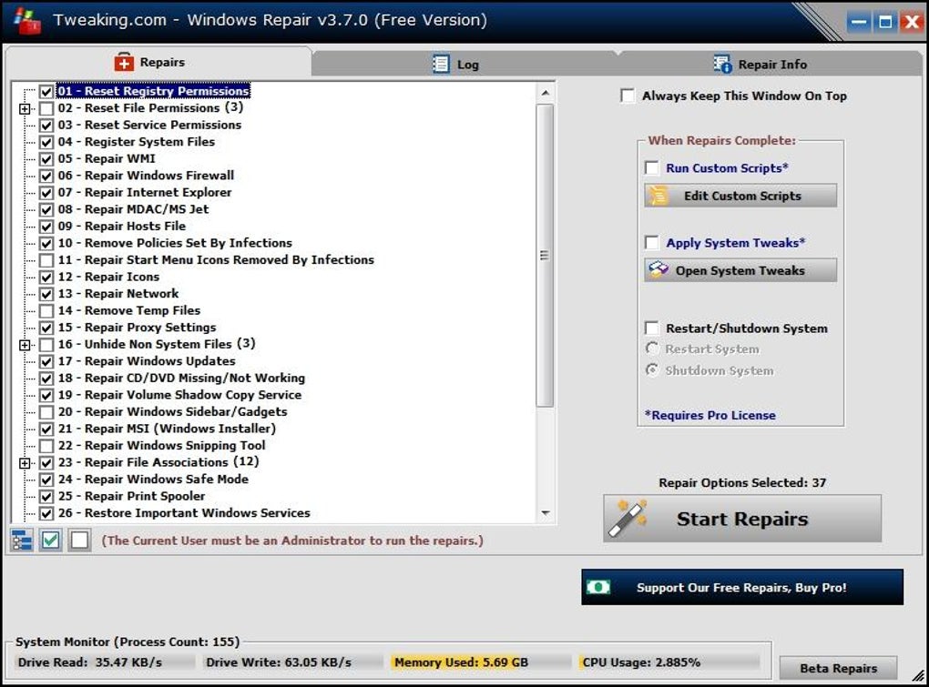Click the Tweaking.com logo in the title bar
Viewport: 929px width, 687px height.
tap(26, 20)
